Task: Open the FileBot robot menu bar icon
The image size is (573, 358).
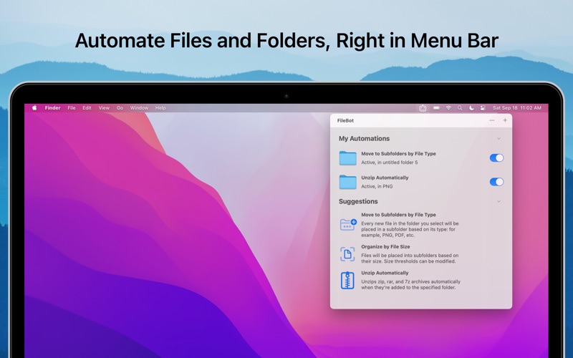Action: [423, 108]
